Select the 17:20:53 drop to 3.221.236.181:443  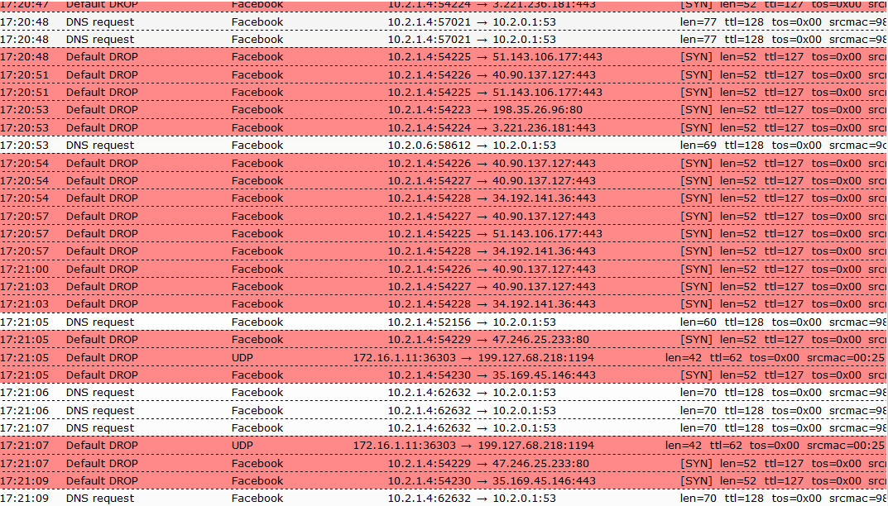click(x=444, y=127)
